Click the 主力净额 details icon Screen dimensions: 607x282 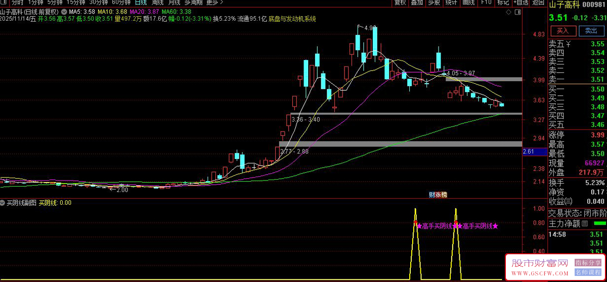click(x=585, y=222)
